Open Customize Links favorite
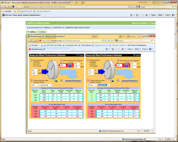This screenshot has width=178, height=142. 70,45
